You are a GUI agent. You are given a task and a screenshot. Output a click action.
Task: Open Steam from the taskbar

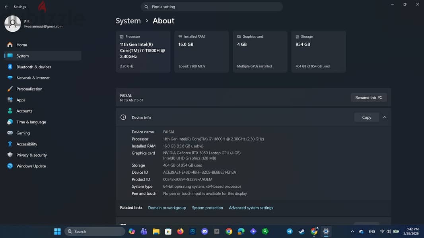pyautogui.click(x=301, y=231)
